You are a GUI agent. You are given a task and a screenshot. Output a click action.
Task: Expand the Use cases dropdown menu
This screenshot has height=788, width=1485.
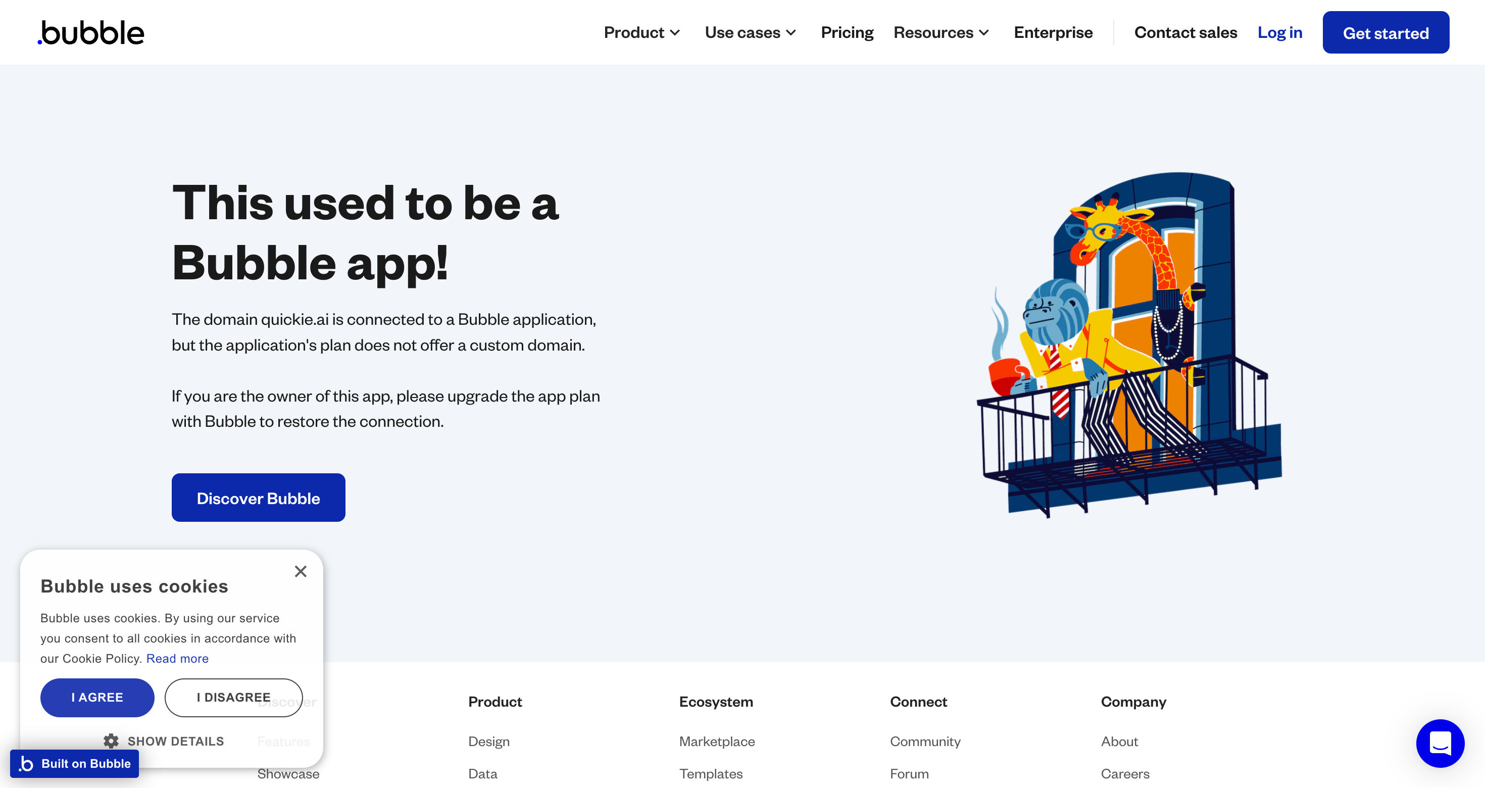pos(751,33)
